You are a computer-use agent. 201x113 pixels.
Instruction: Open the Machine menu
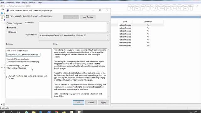pos(10,3)
